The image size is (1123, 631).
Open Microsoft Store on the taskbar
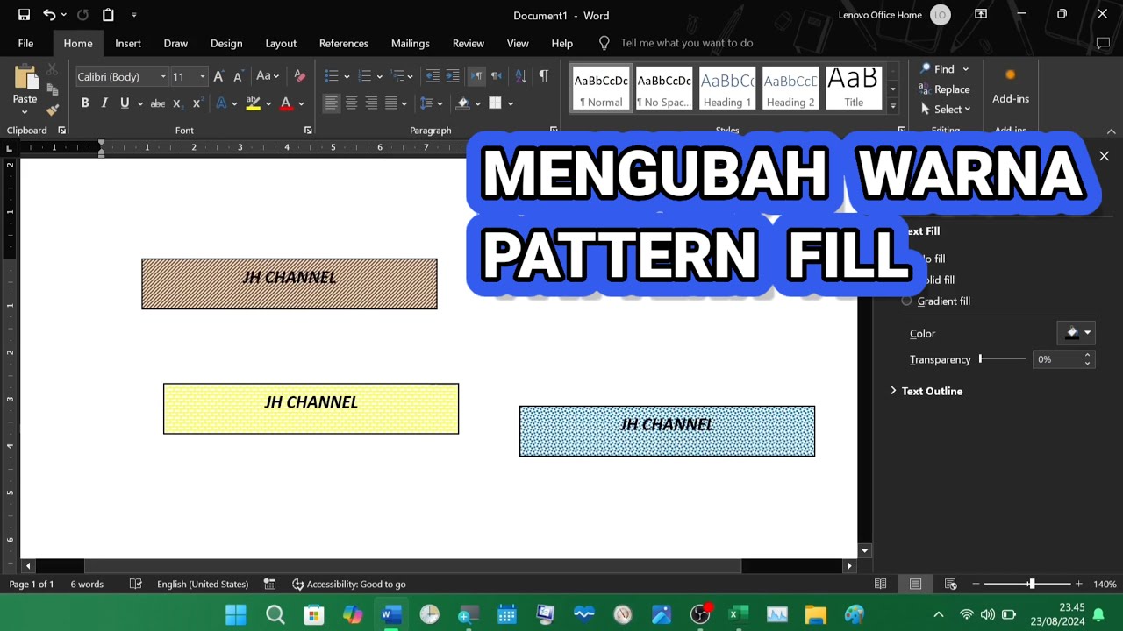(x=313, y=614)
